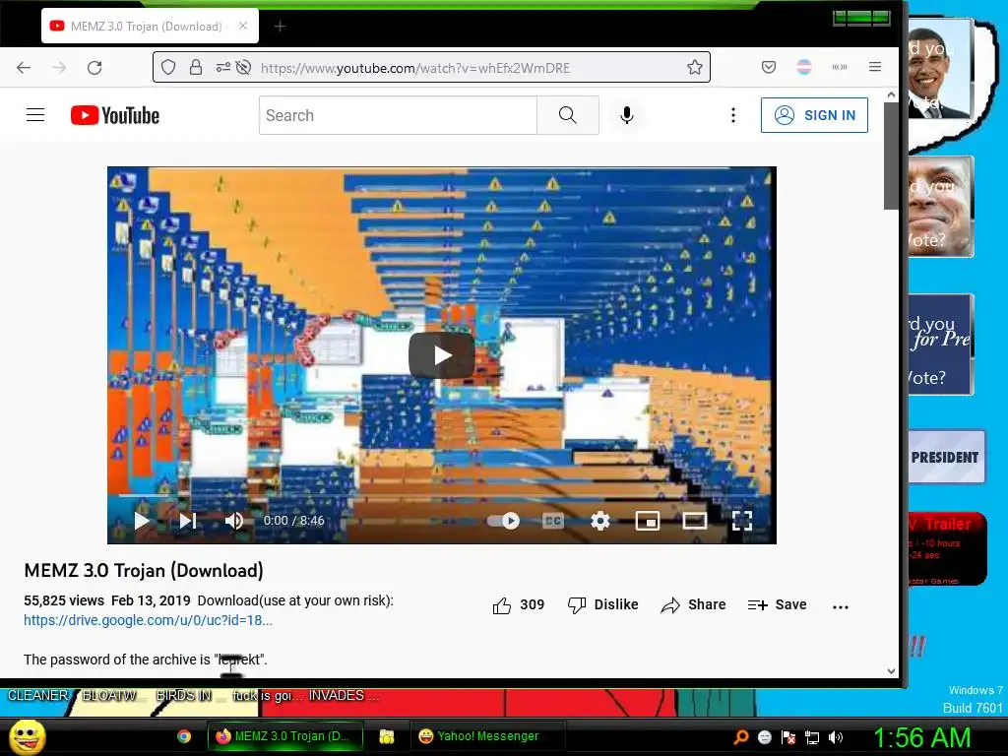
Task: Click scrollbar up arrow
Action: (x=891, y=95)
